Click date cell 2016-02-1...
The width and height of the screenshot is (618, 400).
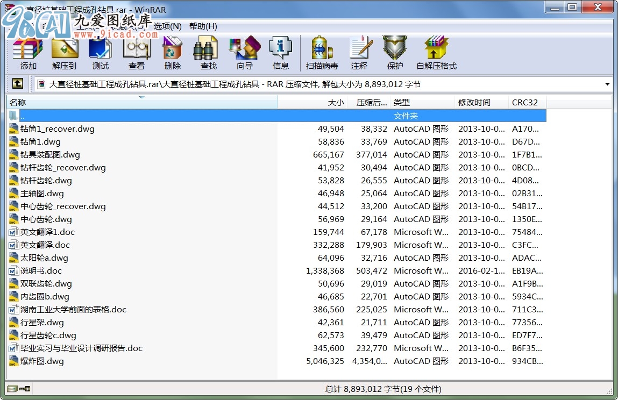click(481, 271)
